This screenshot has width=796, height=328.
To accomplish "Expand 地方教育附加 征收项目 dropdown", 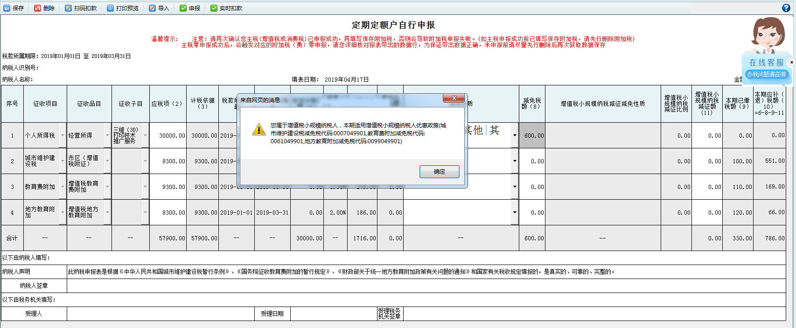I will click(x=63, y=212).
